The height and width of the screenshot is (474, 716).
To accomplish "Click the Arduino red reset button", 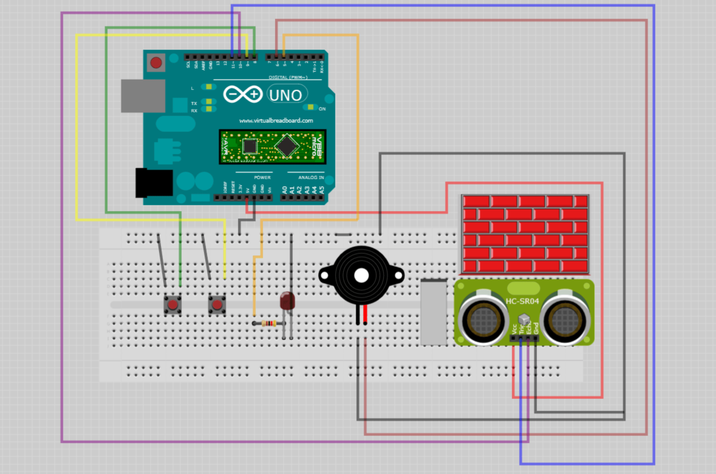I will (156, 63).
